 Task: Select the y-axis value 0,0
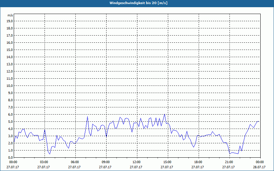click(10, 158)
